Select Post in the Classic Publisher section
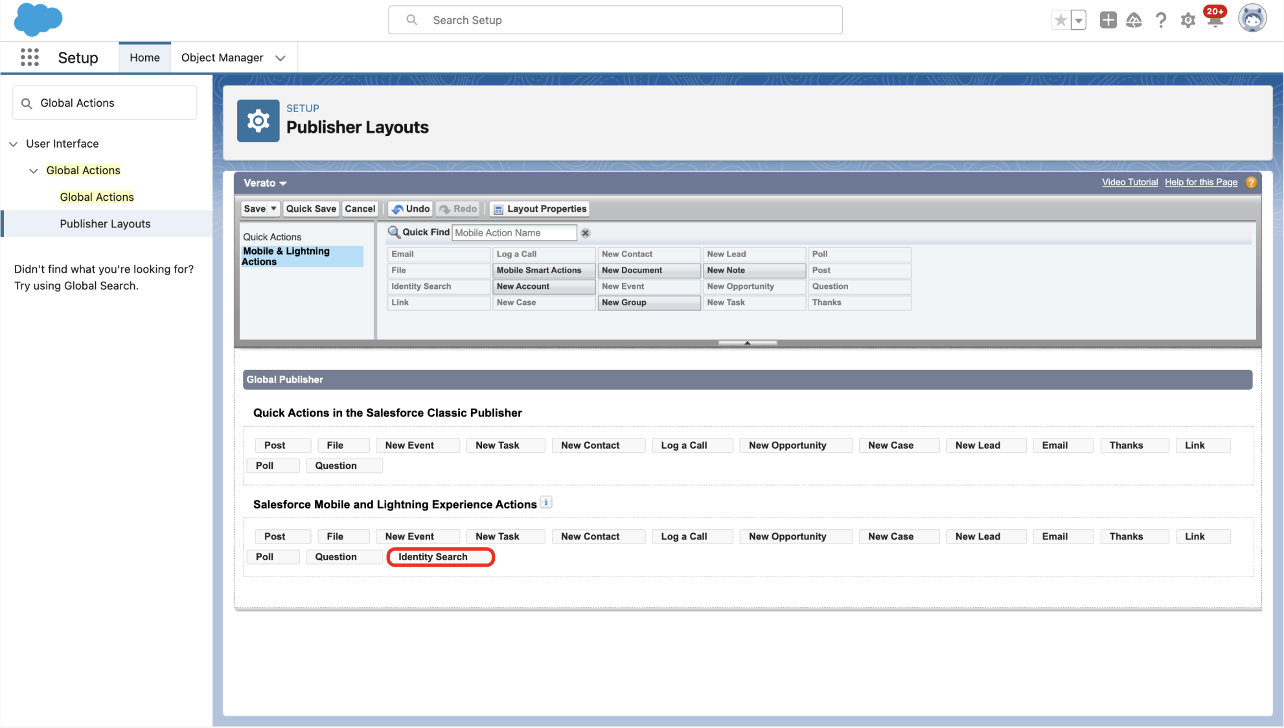 [x=282, y=446]
